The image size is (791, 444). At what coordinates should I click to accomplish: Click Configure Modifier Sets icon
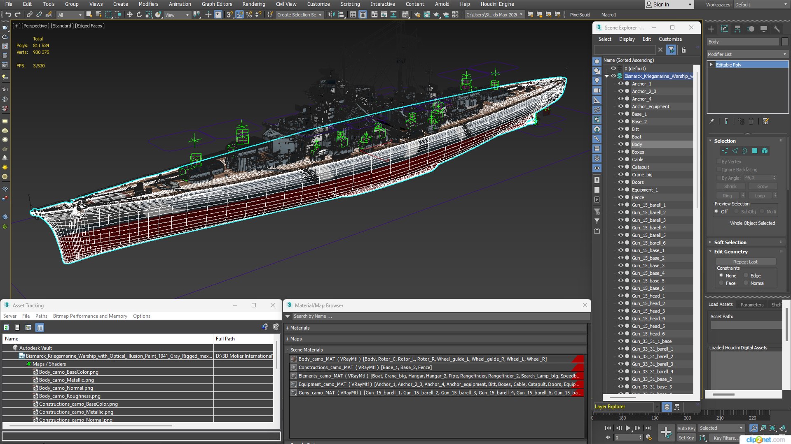coord(765,121)
